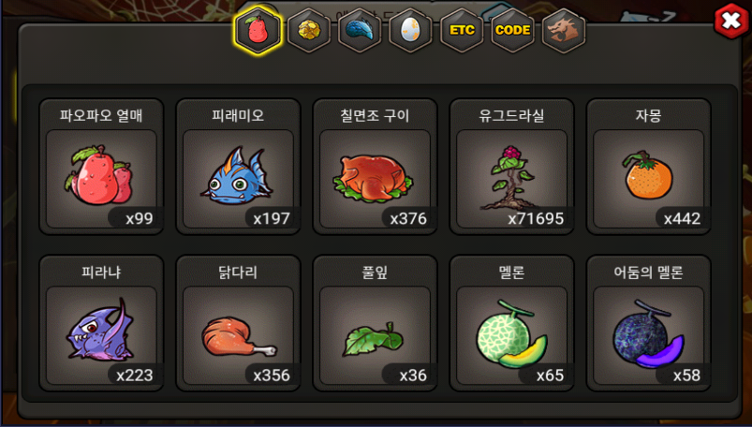Choose the 어둠의 멜론 dark melon
Screen dimensions: 752x427
[648, 323]
